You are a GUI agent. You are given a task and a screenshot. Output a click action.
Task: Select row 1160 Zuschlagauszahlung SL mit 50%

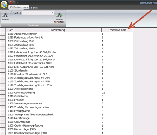[x=69, y=81]
